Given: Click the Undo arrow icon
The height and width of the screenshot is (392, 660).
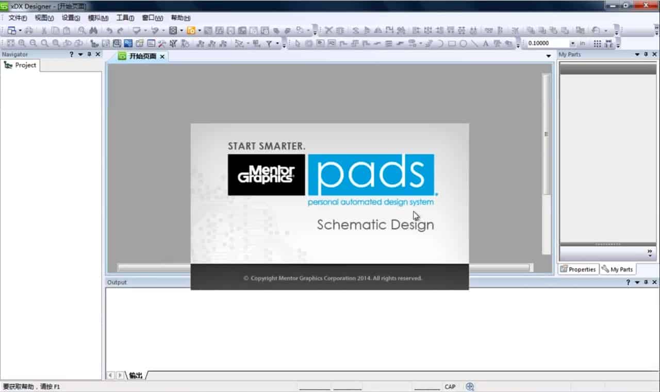Looking at the screenshot, I should (x=109, y=31).
